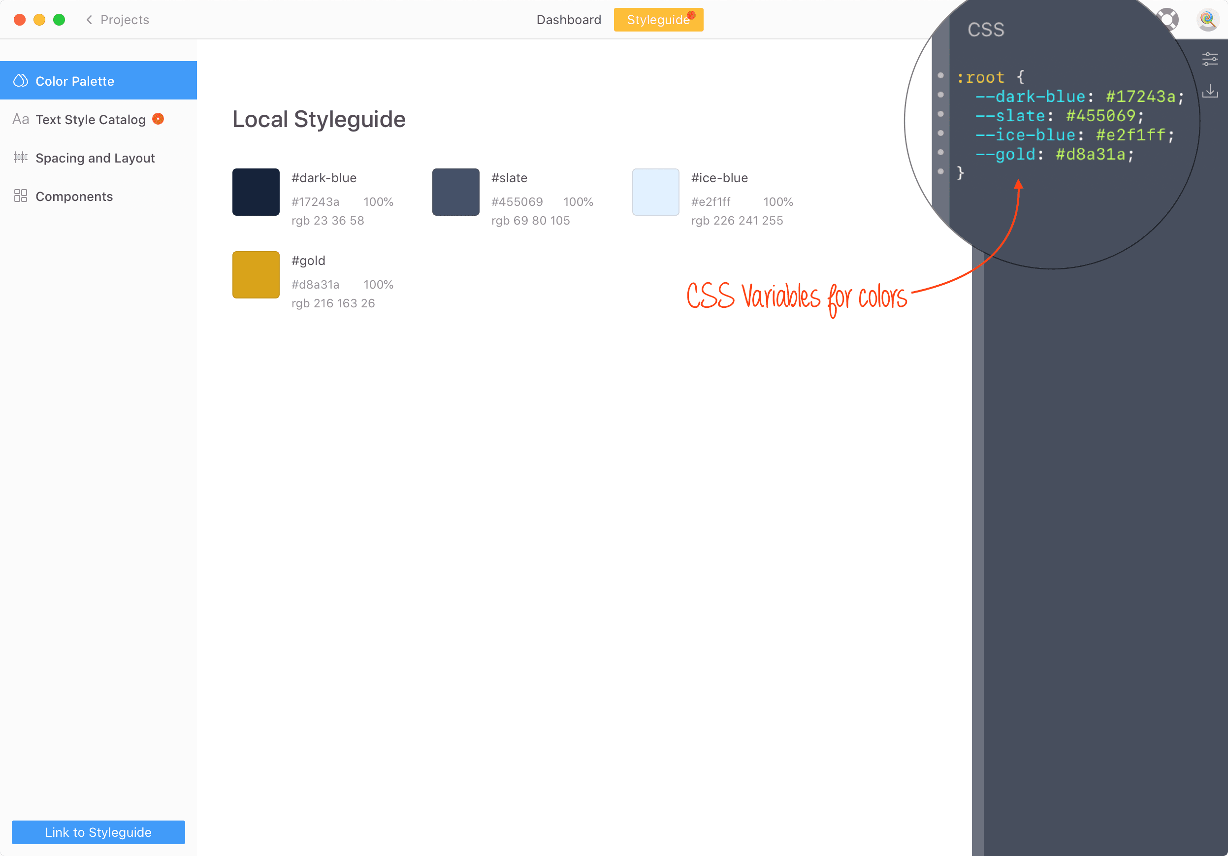Open the Text Style Catalog section
Screen dimensions: 1228x856
98,119
